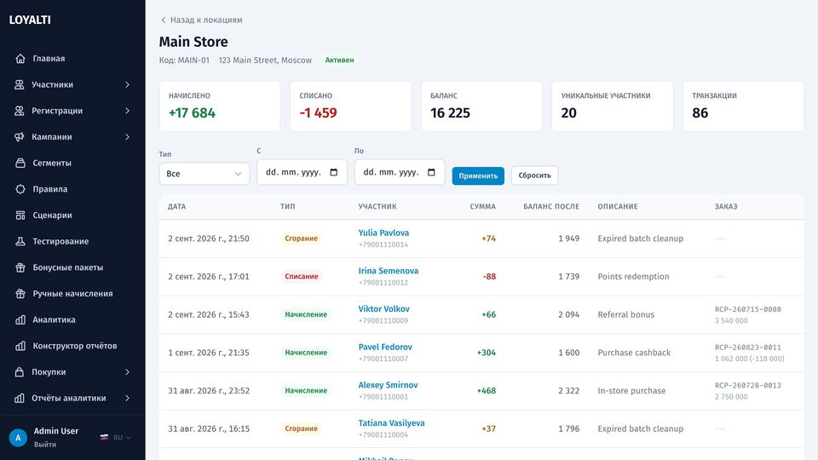Click the +468 amount in Alexey Smirnov row

pos(487,391)
